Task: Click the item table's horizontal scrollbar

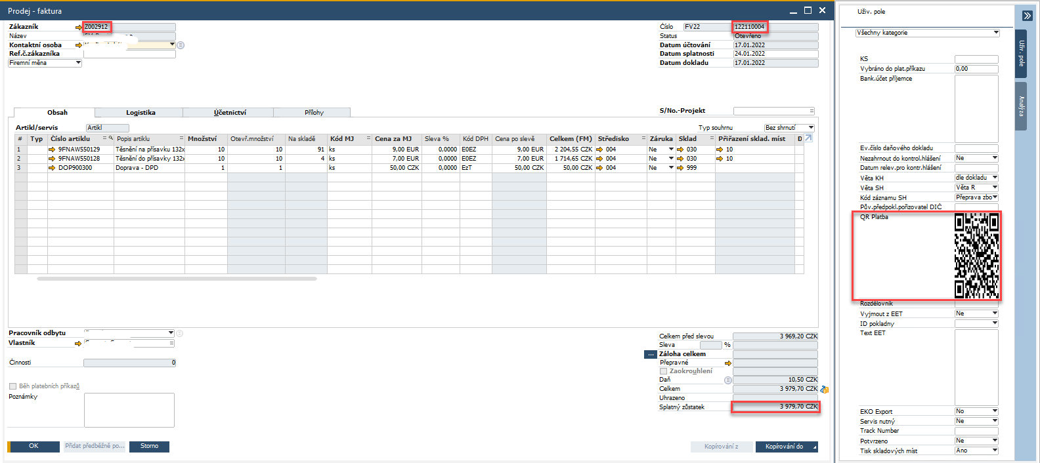Action: tap(177, 279)
